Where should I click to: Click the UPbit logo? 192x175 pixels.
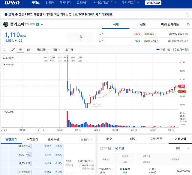pyautogui.click(x=12, y=3)
